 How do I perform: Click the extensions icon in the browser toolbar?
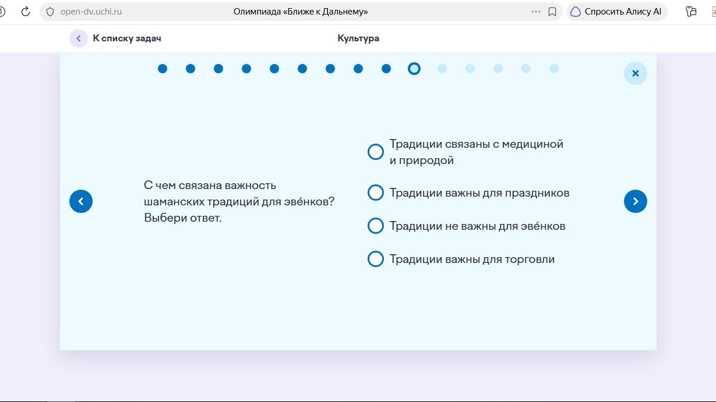(x=692, y=12)
